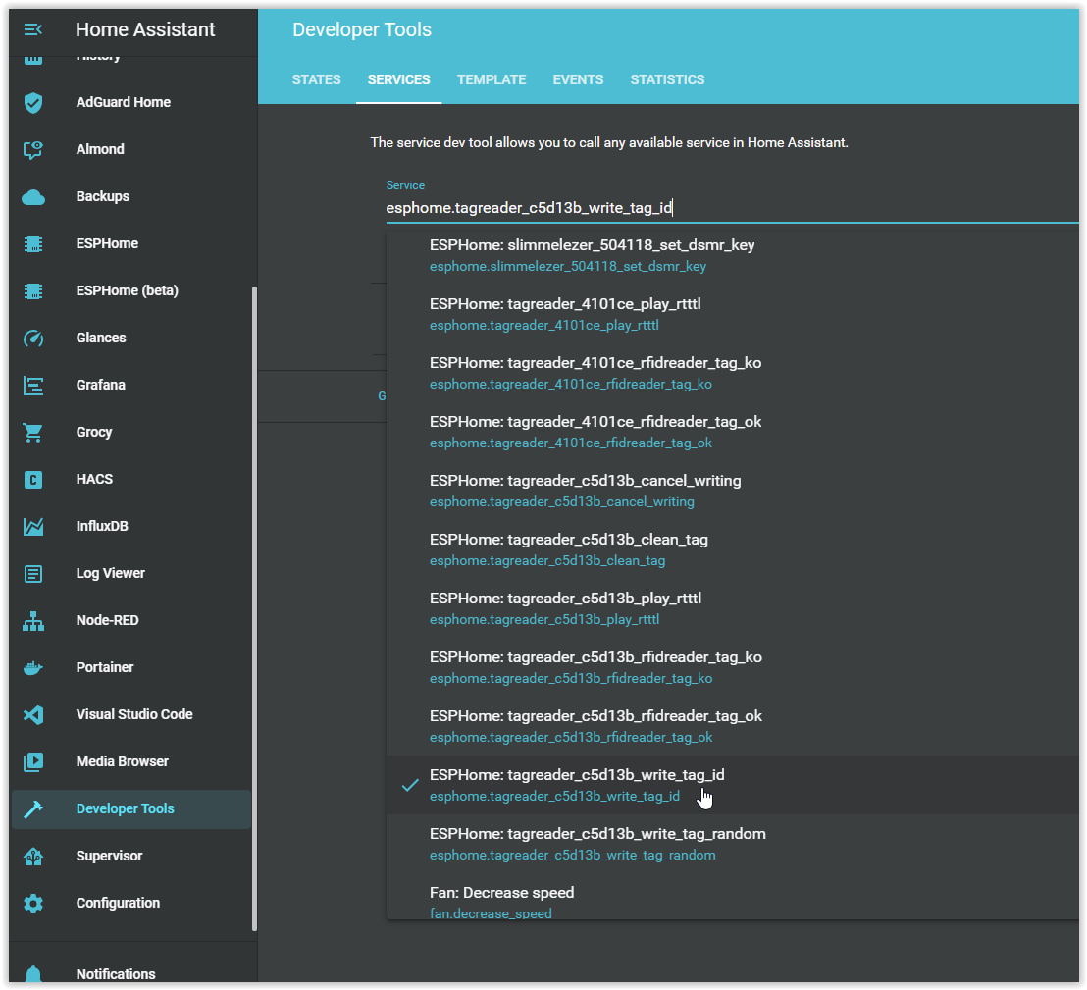
Task: Choose tagreader_c5d13b_cancel_writing service
Action: pyautogui.click(x=732, y=492)
